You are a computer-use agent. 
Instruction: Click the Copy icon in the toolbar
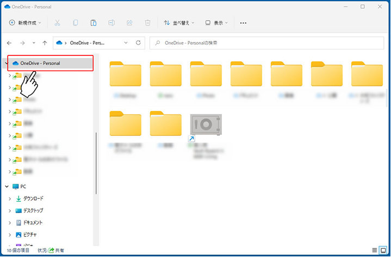pyautogui.click(x=75, y=23)
